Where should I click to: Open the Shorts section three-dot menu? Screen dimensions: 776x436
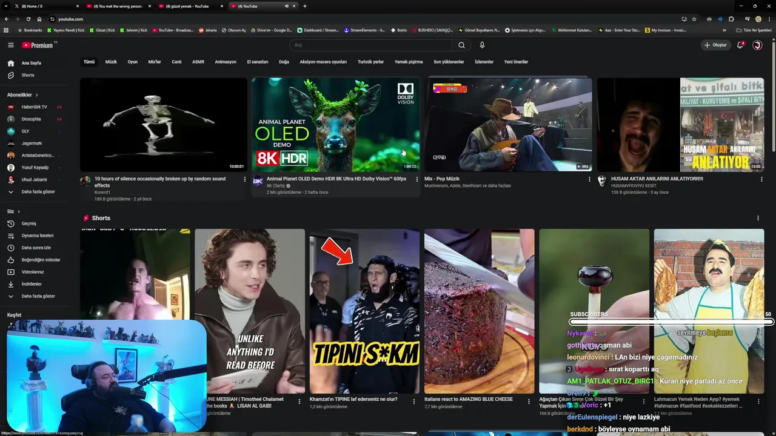758,218
